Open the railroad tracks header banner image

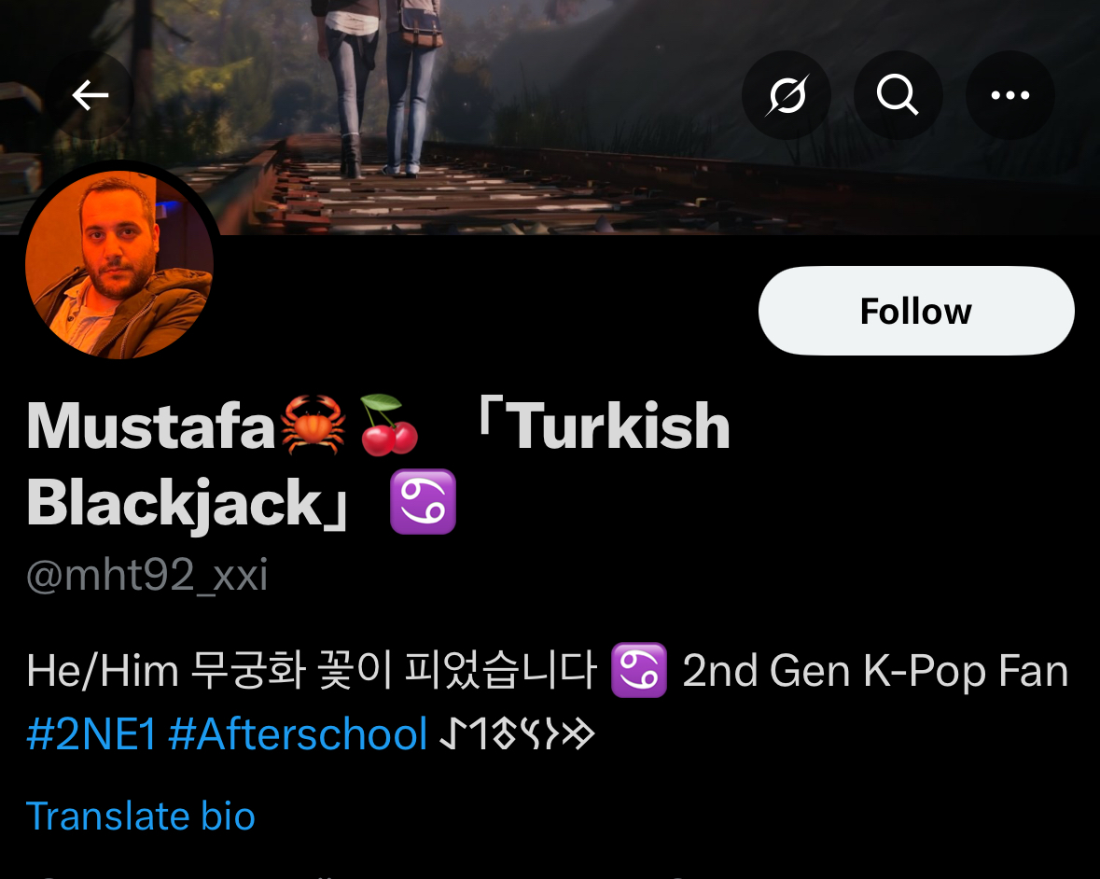coord(550,118)
